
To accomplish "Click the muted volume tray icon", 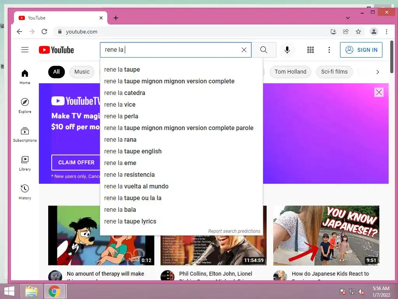I will coord(361,292).
